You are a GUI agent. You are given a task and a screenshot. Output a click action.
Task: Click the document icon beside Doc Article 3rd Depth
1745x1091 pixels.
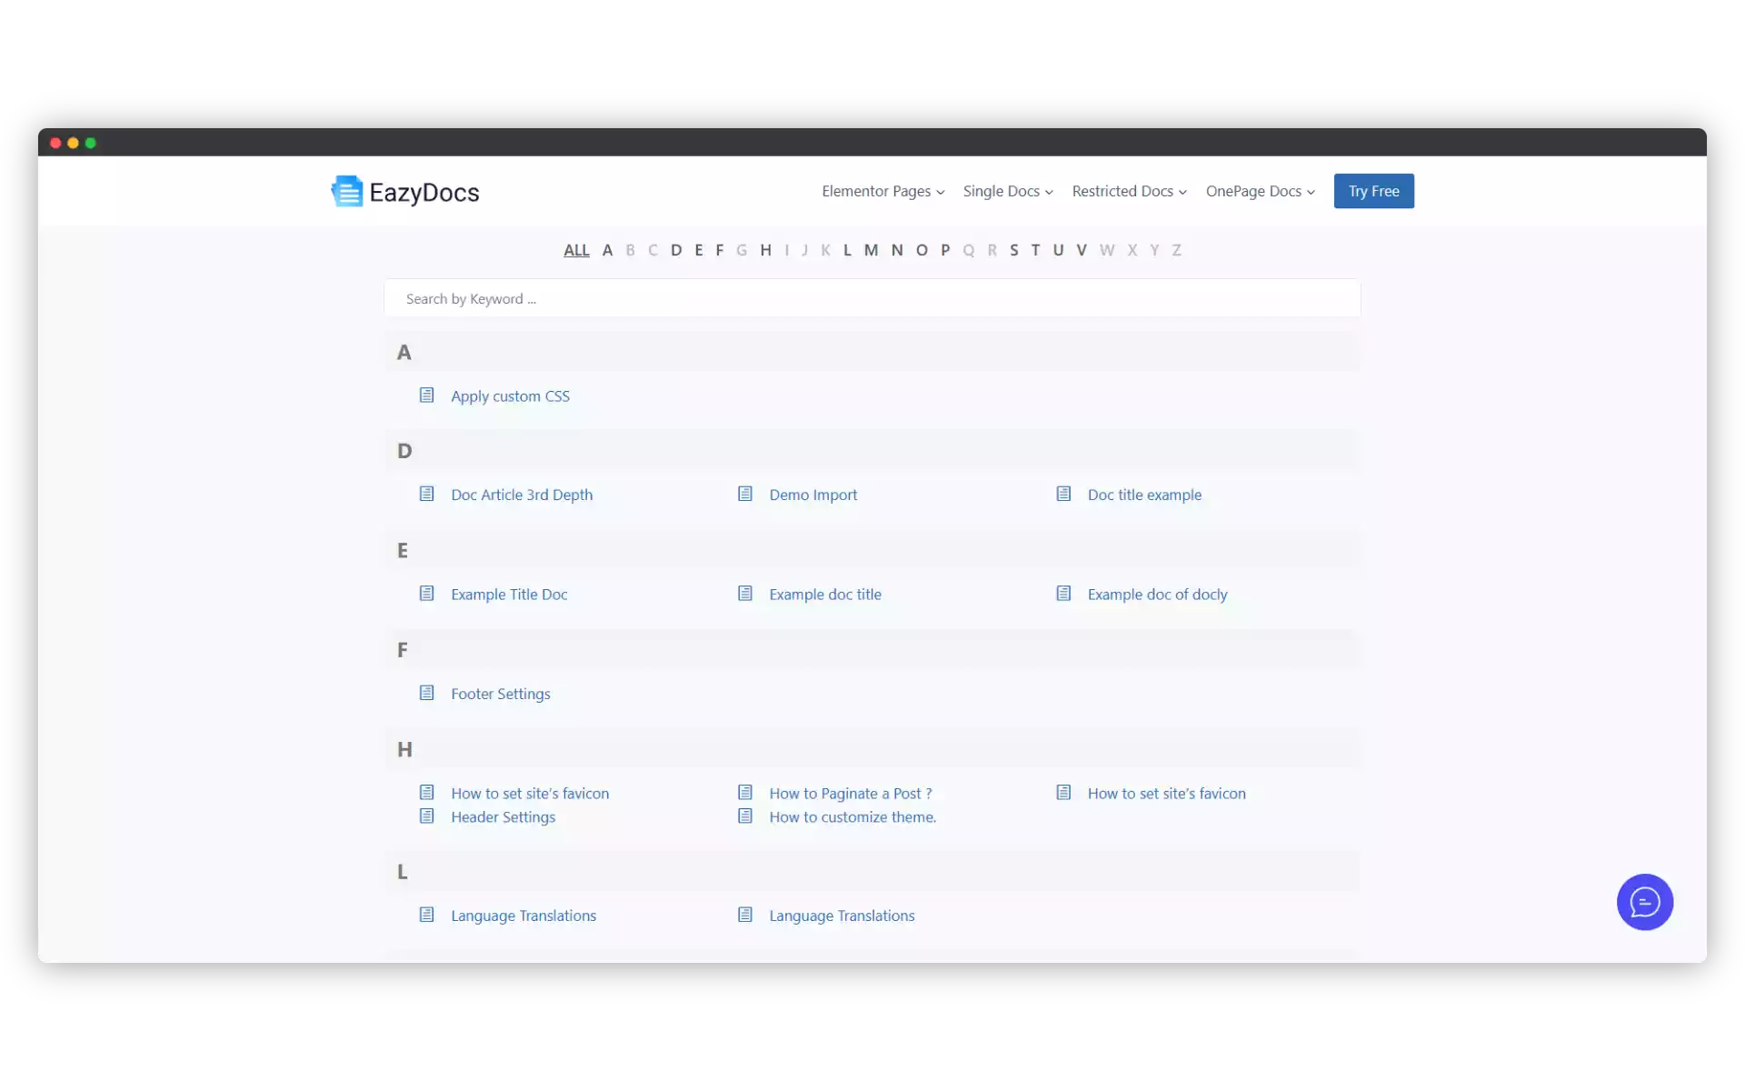click(427, 494)
